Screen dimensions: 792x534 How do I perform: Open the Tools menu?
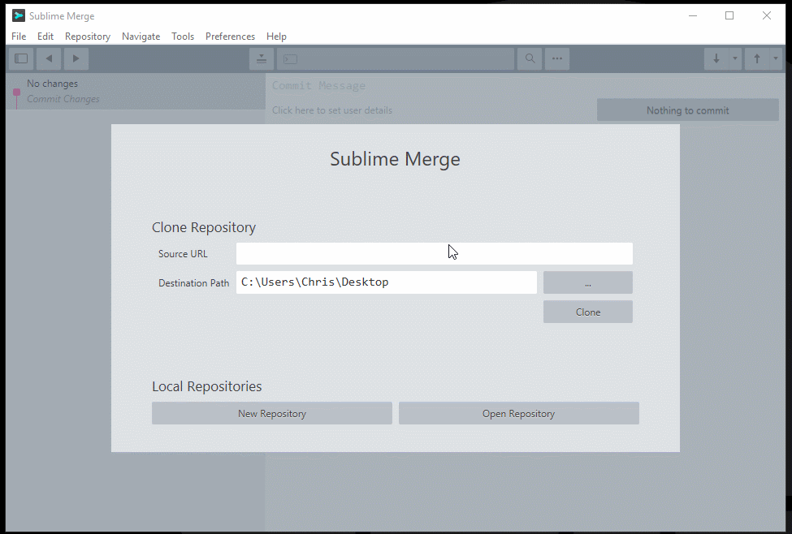(x=183, y=37)
